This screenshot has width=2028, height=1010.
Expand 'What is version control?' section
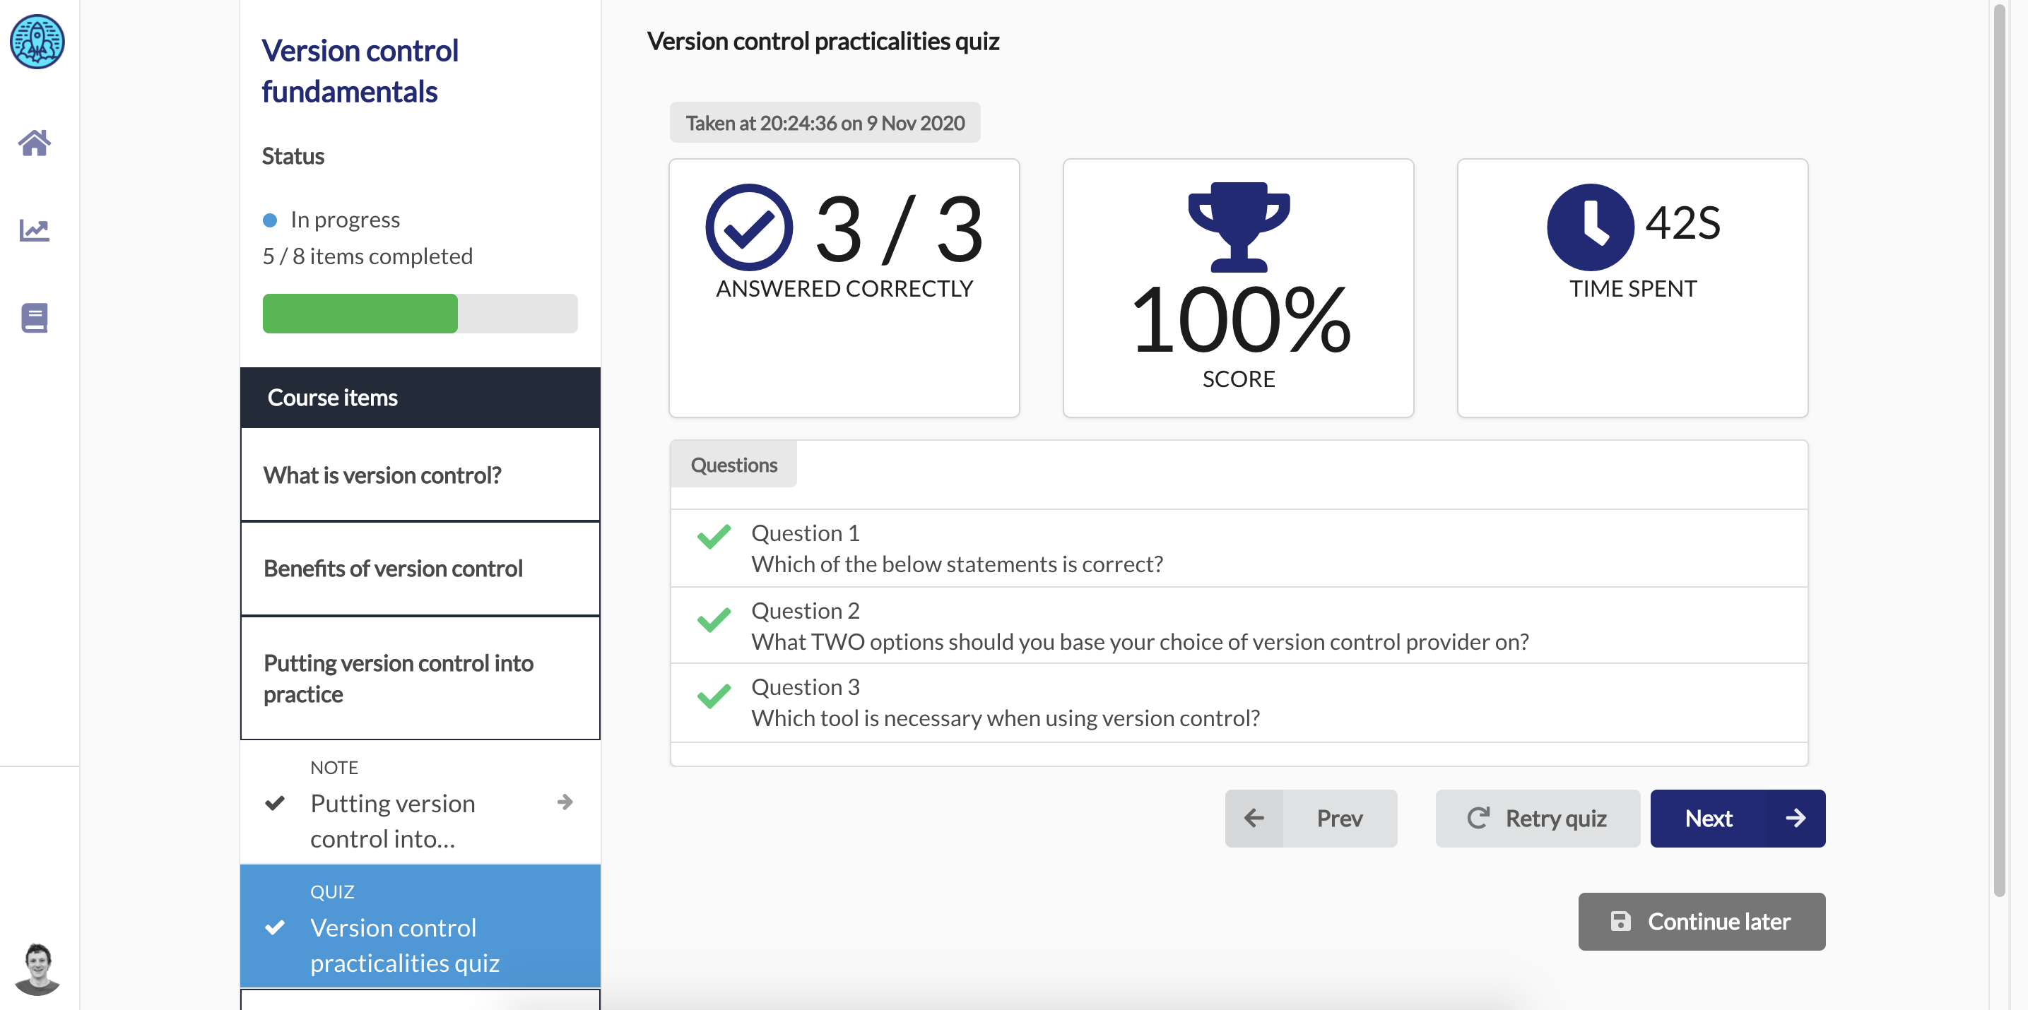click(420, 475)
